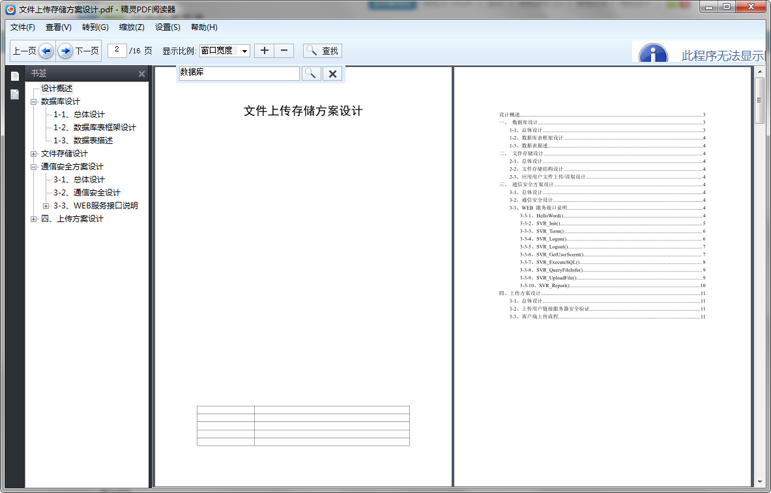Image resolution: width=771 pixels, height=493 pixels.
Task: Click the search text field containing 数据库
Action: (239, 73)
